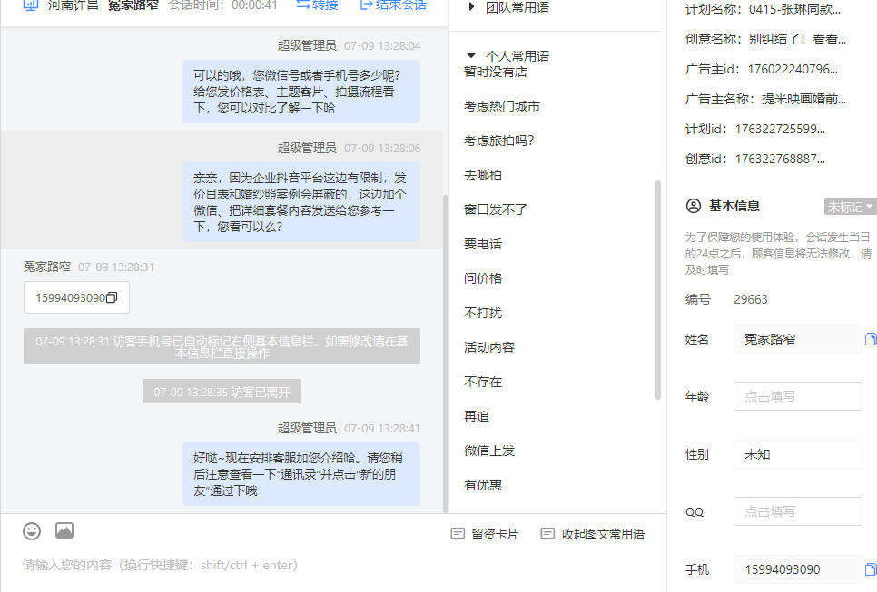Screen dimensions: 877x592
Task: Select the quick phrase 再追
Action: pyautogui.click(x=477, y=416)
